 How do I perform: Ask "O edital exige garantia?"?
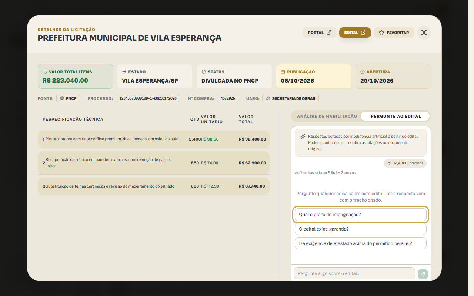pyautogui.click(x=361, y=229)
